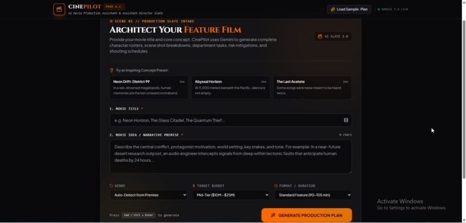Load the sample plan

(x=349, y=9)
